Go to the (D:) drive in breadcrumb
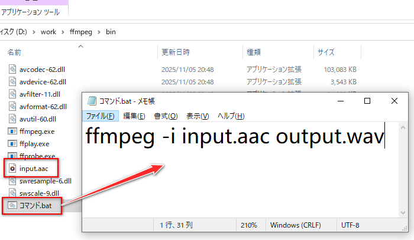 click(14, 32)
